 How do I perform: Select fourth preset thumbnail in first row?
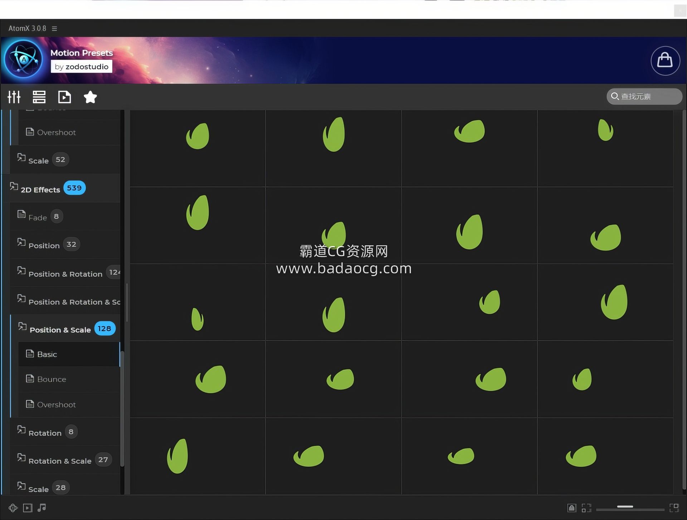[605, 148]
